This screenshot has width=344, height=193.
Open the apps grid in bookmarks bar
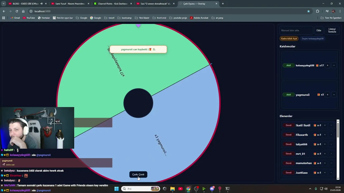(x=3, y=18)
